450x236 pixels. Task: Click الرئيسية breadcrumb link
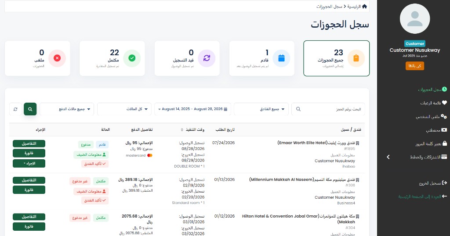pos(354,6)
